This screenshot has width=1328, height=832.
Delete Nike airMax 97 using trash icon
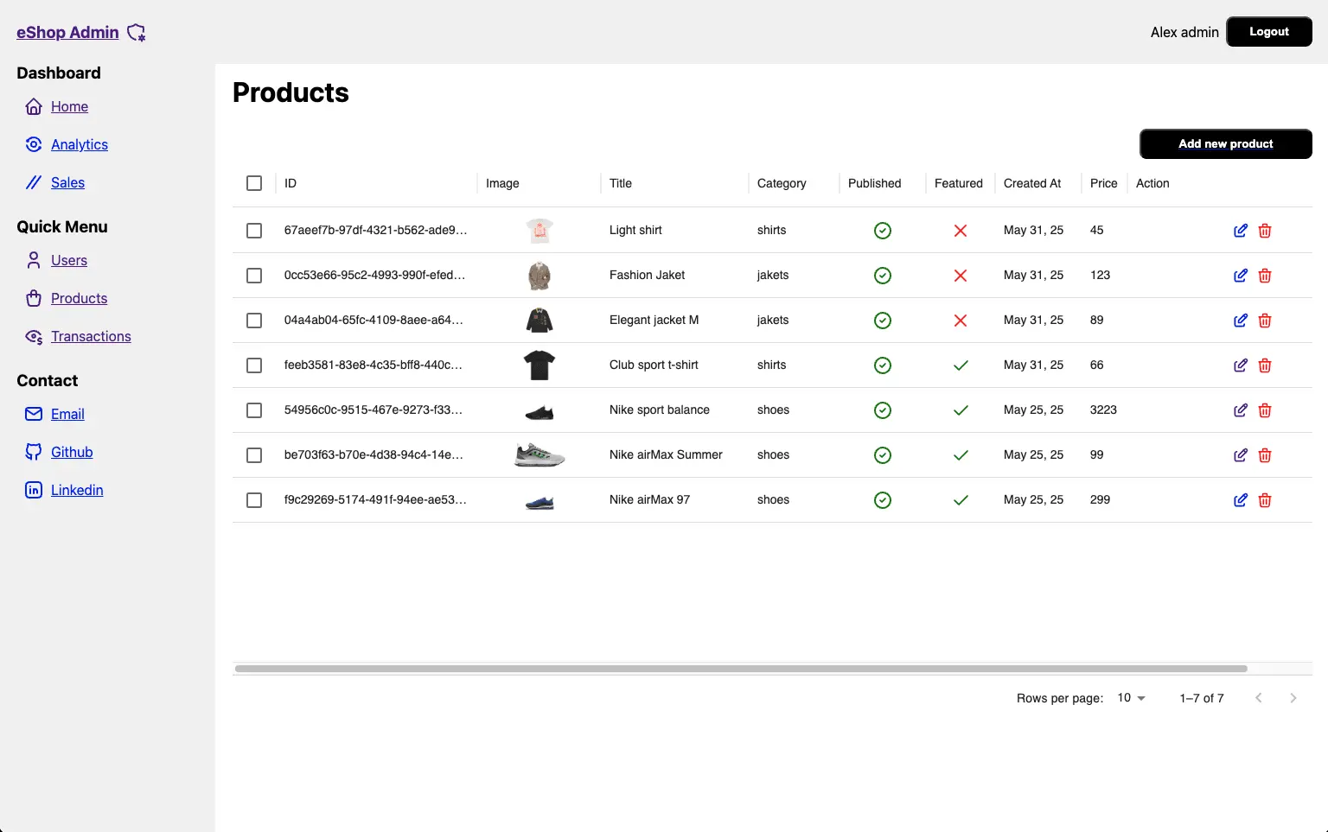(x=1265, y=499)
